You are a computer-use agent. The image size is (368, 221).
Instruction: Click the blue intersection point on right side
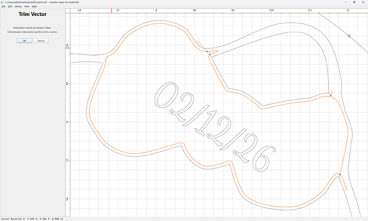pyautogui.click(x=331, y=96)
